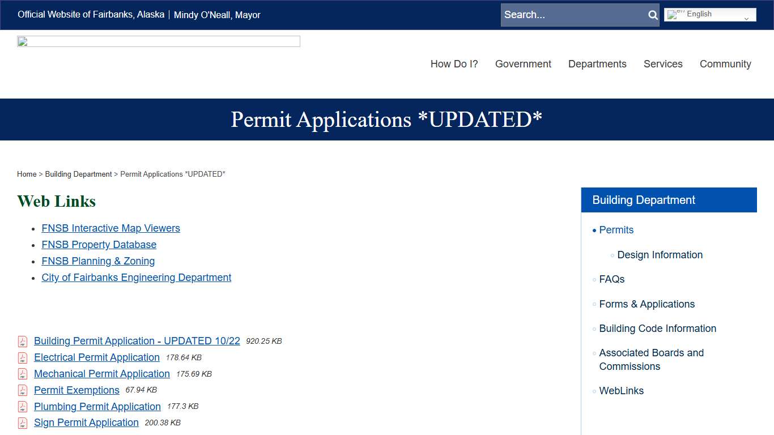Download the Building Permit Application - UPDATED 10/22
Viewport: 774px width, 435px height.
[137, 341]
